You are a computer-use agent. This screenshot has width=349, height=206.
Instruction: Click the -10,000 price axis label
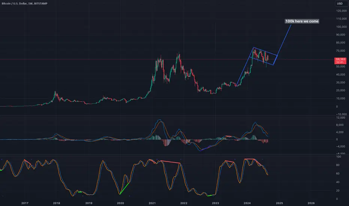click(x=341, y=114)
